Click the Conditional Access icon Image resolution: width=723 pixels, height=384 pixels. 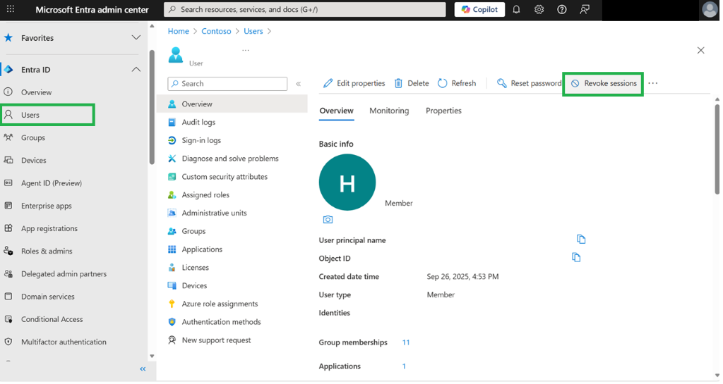click(x=8, y=318)
